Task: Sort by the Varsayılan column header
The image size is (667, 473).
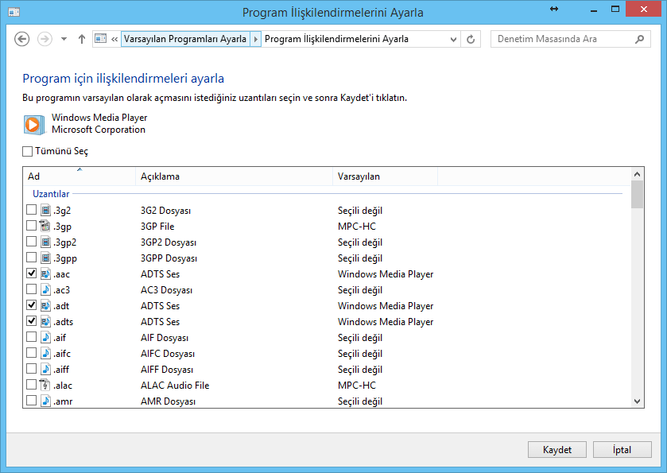Action: click(x=385, y=176)
